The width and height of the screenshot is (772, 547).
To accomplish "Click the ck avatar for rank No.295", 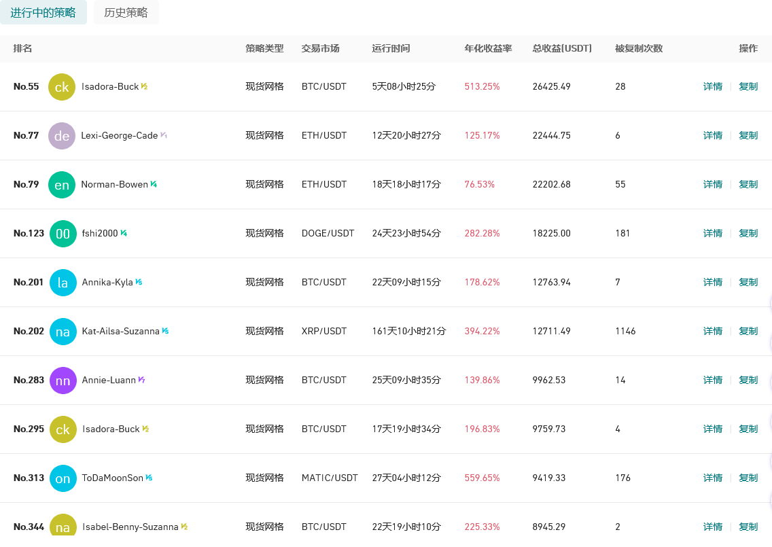I will (63, 429).
